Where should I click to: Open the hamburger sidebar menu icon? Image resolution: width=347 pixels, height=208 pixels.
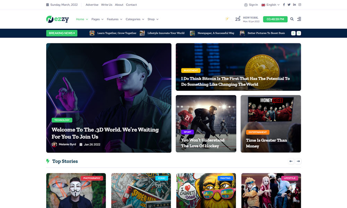299,19
